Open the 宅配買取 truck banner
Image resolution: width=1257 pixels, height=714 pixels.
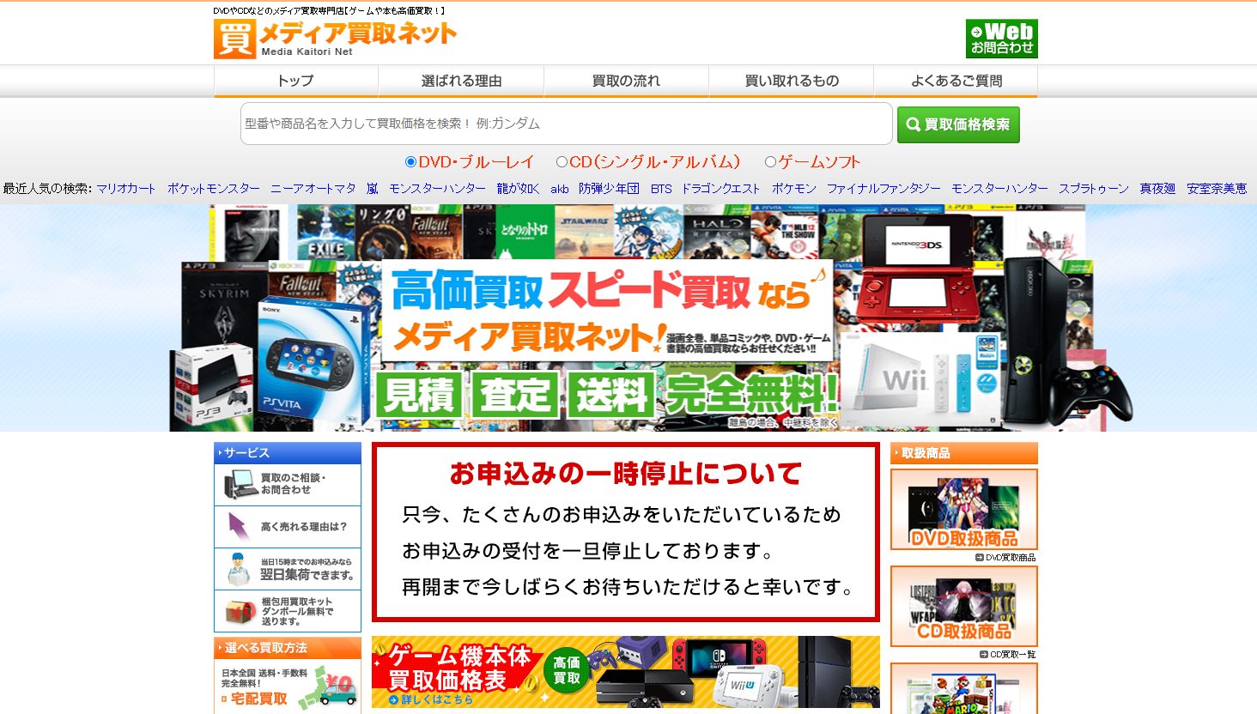point(288,687)
